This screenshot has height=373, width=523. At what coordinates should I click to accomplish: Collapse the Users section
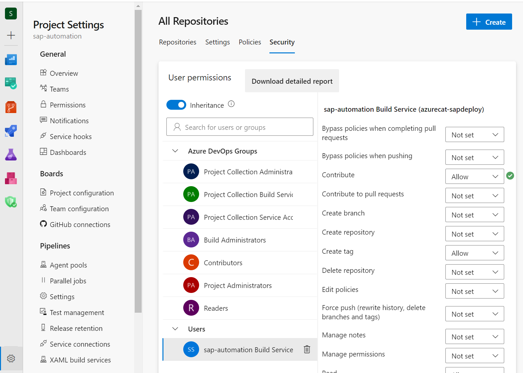click(x=175, y=329)
